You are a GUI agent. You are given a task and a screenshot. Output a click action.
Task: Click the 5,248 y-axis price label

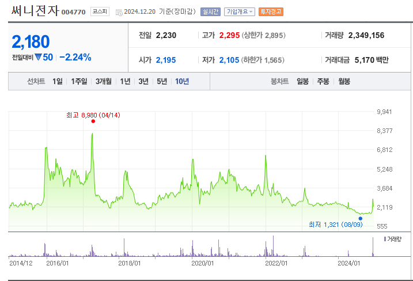click(385, 169)
